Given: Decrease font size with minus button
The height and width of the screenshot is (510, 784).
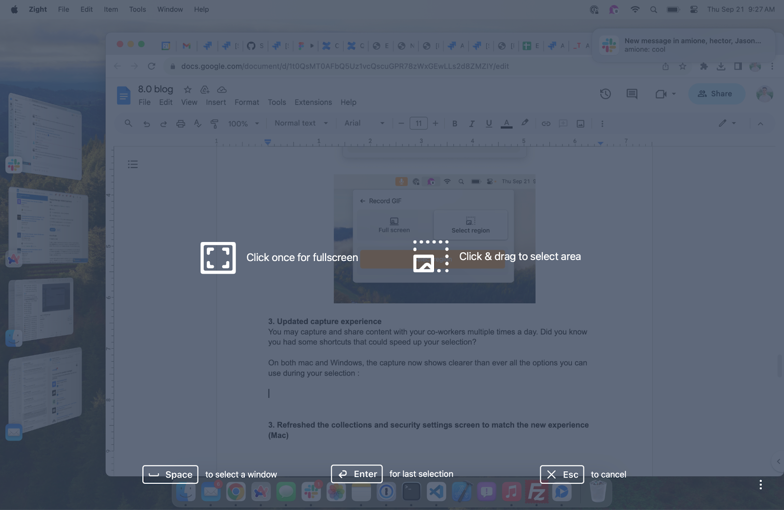Looking at the screenshot, I should 401,123.
